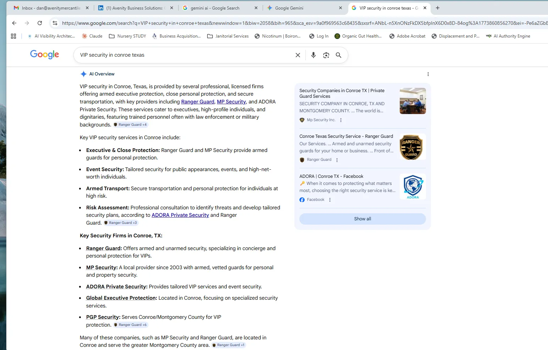548x350 pixels.
Task: Click PGP Security firm name
Action: click(103, 317)
